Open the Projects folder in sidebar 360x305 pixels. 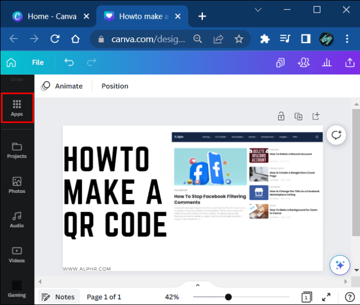click(x=17, y=150)
